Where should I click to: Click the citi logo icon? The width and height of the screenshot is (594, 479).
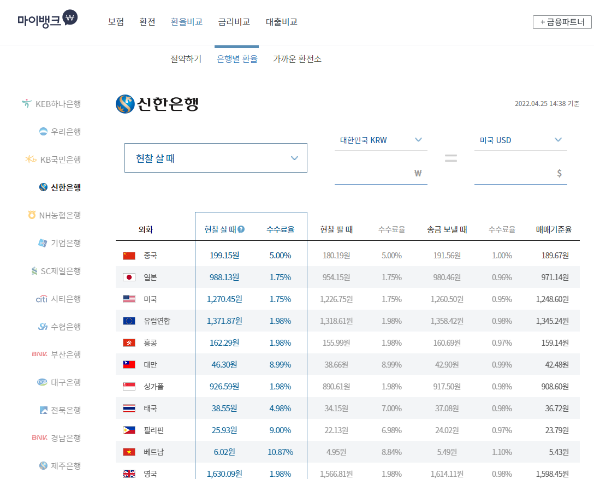(x=41, y=299)
